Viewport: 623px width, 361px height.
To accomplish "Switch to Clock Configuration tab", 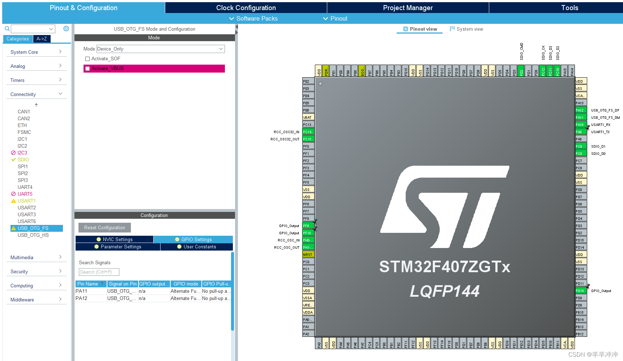I will [x=246, y=8].
